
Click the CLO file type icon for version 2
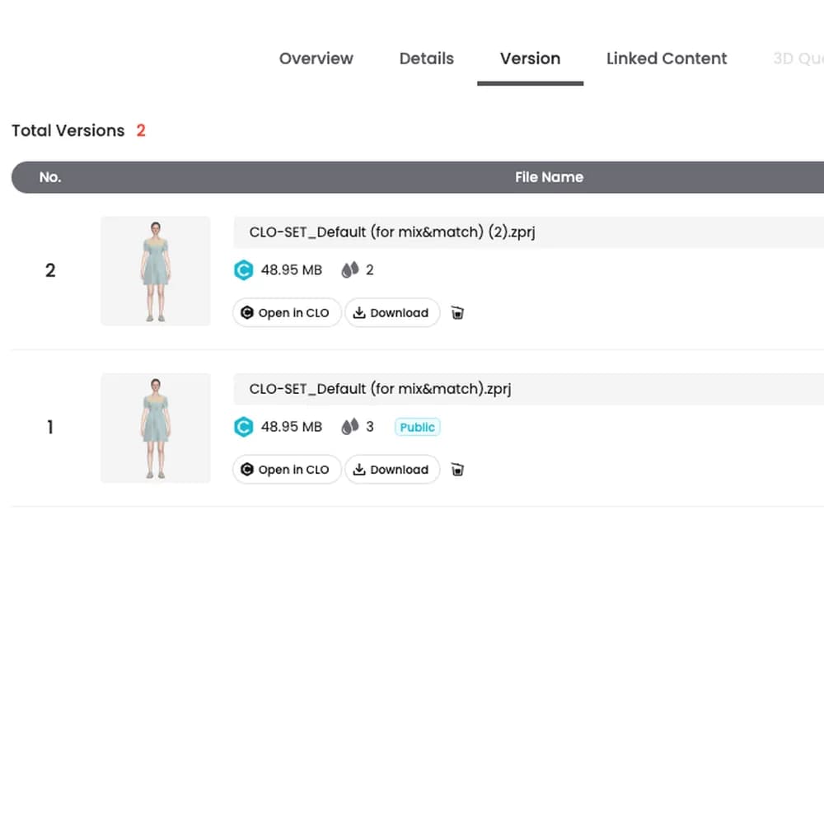(x=243, y=270)
